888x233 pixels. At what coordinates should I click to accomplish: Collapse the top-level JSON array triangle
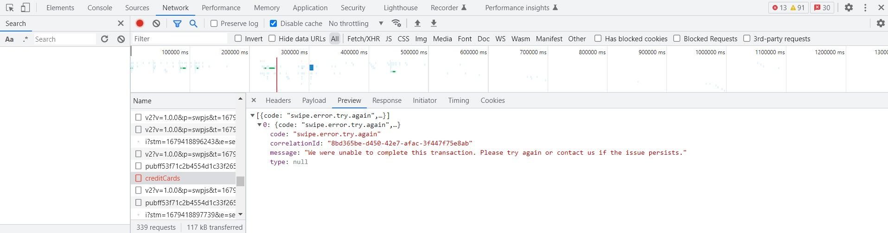click(252, 115)
